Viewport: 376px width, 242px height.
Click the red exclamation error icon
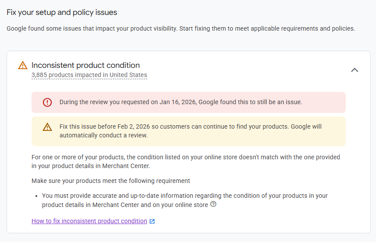tap(47, 102)
